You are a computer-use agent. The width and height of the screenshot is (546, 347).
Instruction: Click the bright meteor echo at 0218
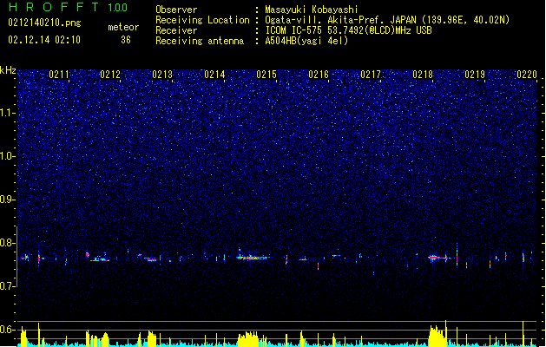point(439,258)
